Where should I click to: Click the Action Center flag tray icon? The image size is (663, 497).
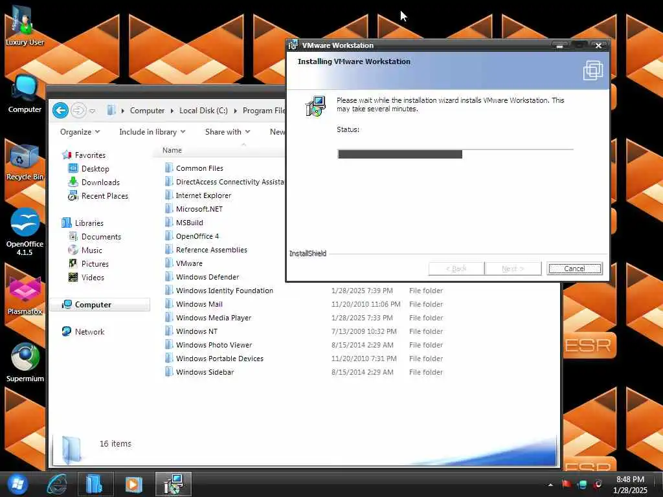click(566, 484)
